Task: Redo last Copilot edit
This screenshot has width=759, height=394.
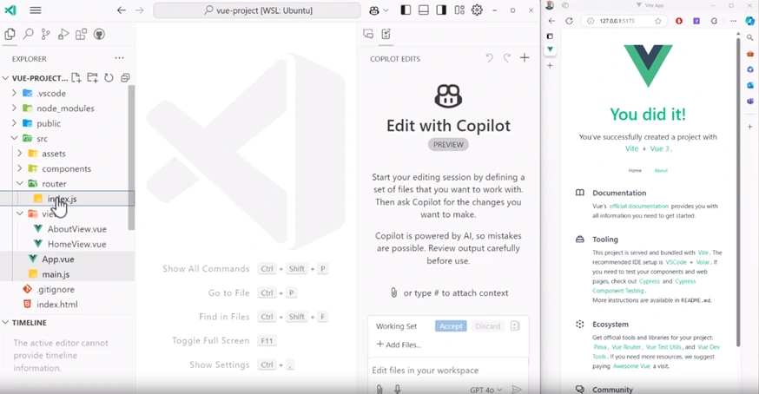Action: point(507,58)
